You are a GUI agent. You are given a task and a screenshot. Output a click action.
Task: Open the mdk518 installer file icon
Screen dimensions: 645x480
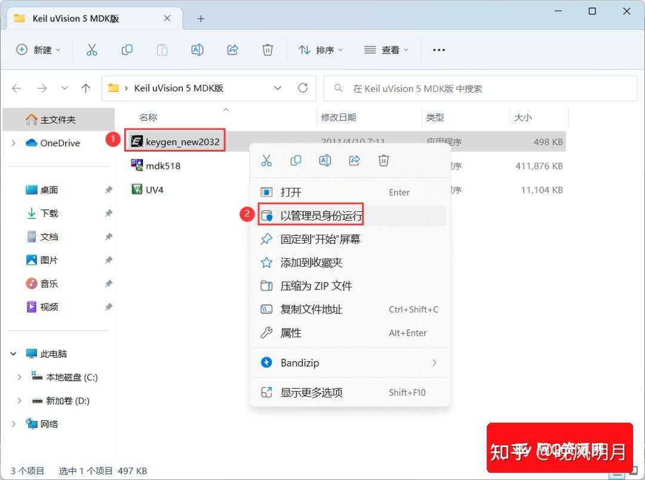(x=137, y=165)
